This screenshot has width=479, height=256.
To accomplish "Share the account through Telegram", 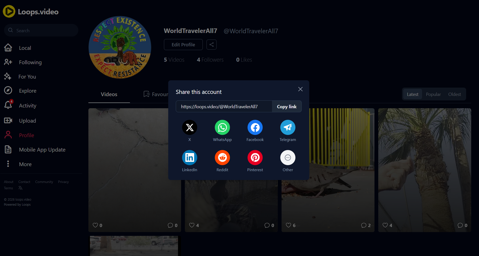I will click(x=288, y=128).
